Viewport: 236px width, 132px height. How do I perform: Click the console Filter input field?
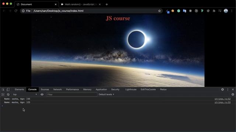click(x=72, y=95)
